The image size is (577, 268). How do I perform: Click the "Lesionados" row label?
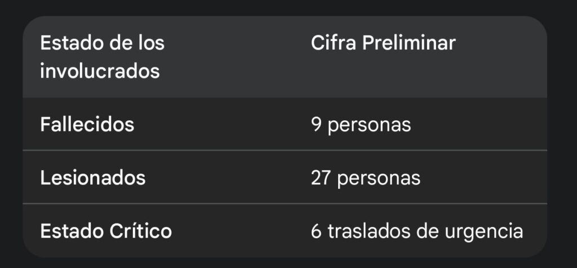pos(92,178)
